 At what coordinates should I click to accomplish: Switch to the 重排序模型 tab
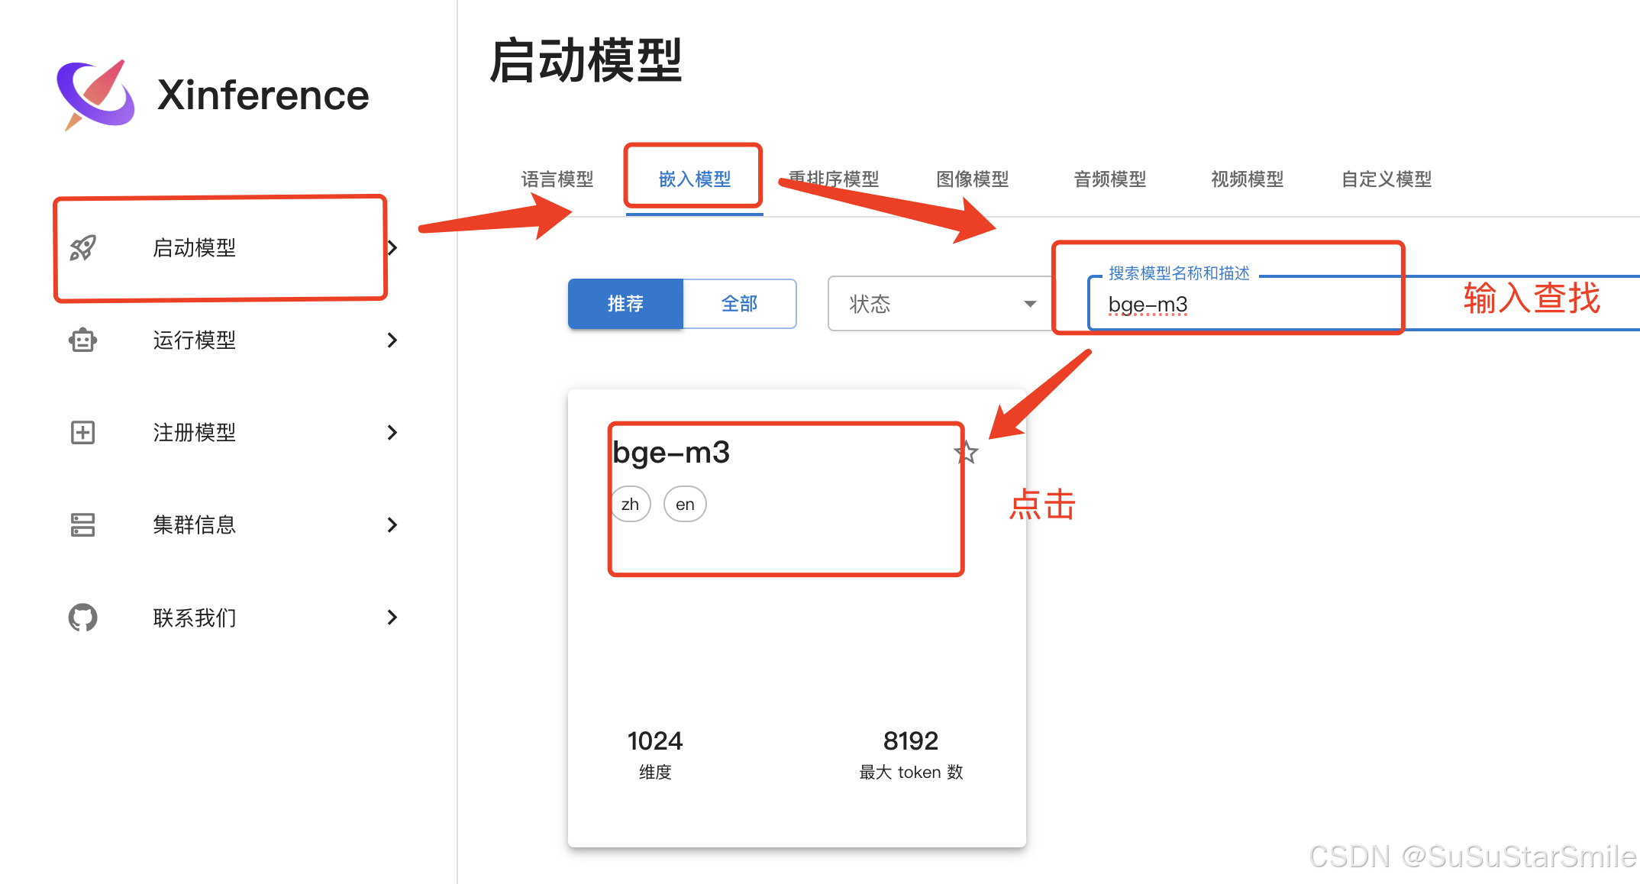(834, 179)
